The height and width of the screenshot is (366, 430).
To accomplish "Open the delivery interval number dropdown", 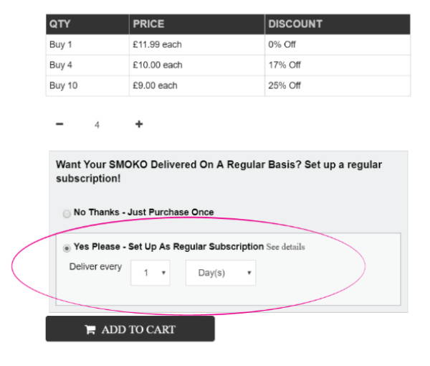I will (x=150, y=273).
